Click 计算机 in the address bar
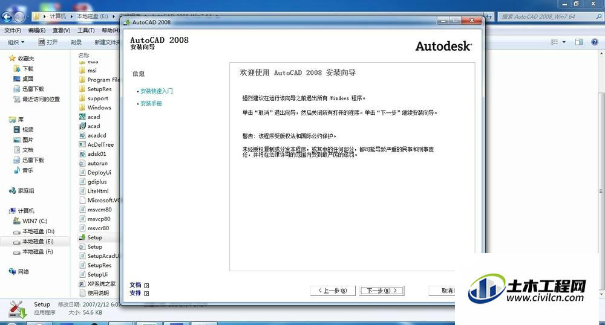The height and width of the screenshot is (325, 605). point(58,16)
